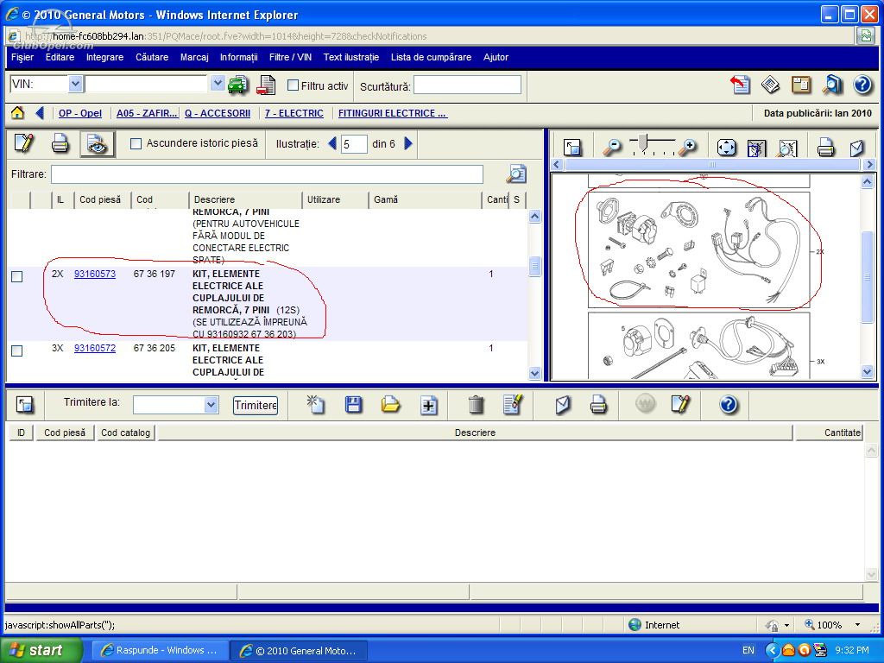Open the red-arrow document icon in top toolbar
The image size is (884, 663).
740,85
